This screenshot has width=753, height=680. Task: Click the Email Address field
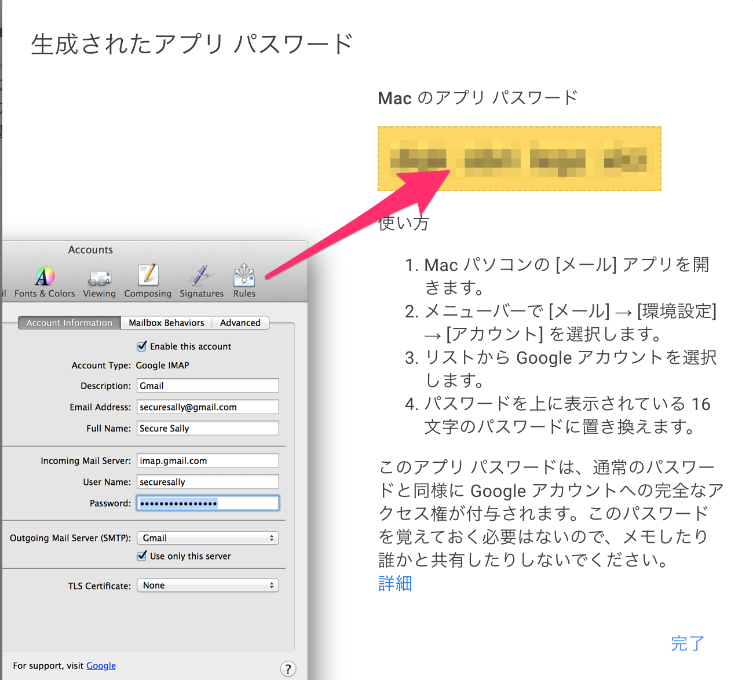point(208,407)
